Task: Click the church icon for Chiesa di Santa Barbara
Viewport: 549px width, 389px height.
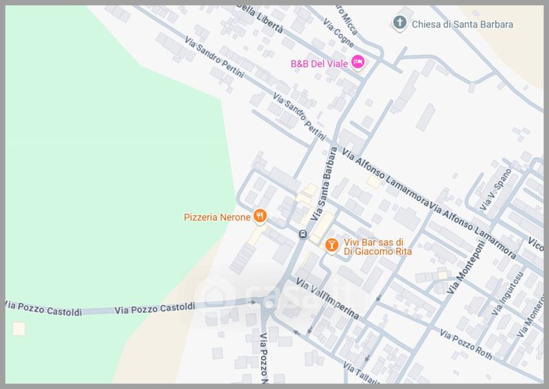Action: click(399, 24)
